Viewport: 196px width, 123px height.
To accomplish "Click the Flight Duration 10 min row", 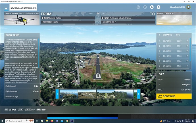I will (x=22, y=91).
